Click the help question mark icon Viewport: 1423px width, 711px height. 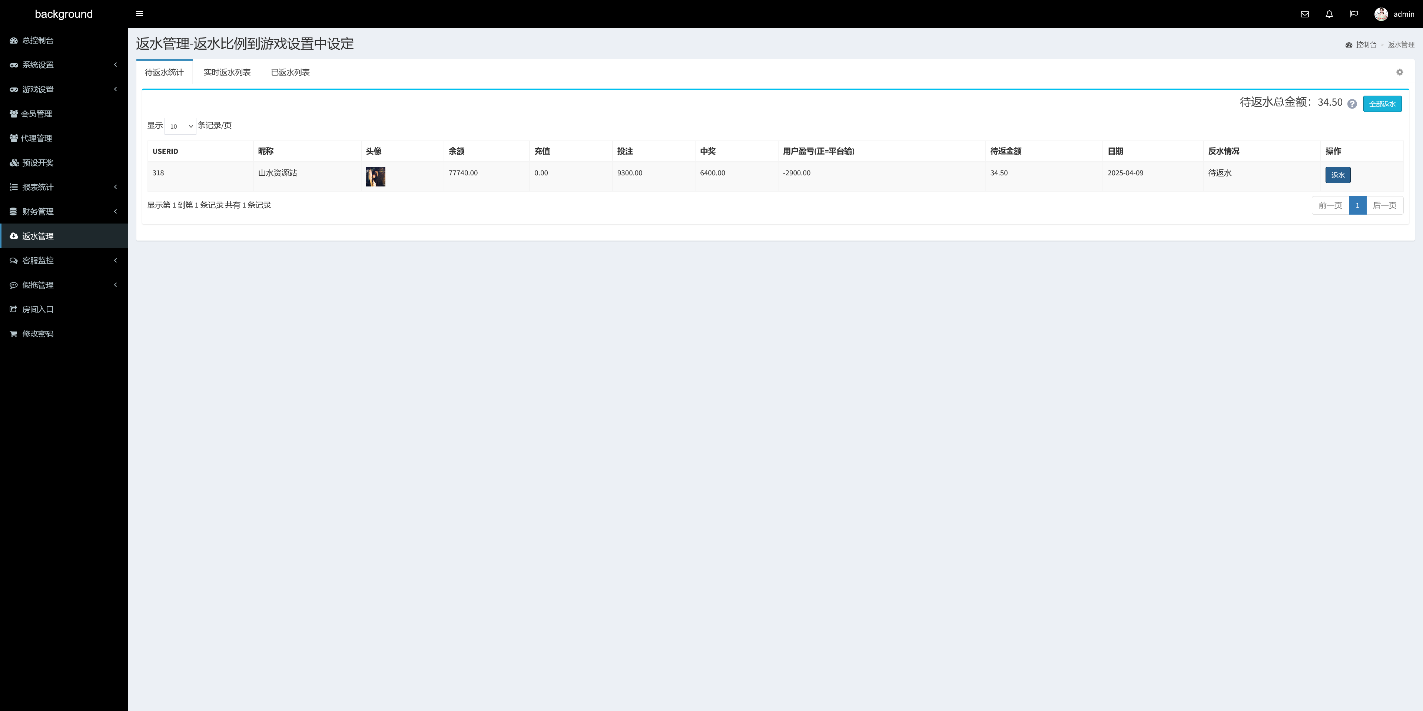tap(1352, 104)
